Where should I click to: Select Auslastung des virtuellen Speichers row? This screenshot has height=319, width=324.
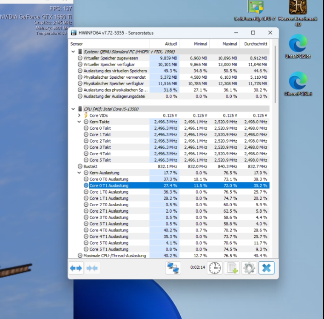[173, 71]
